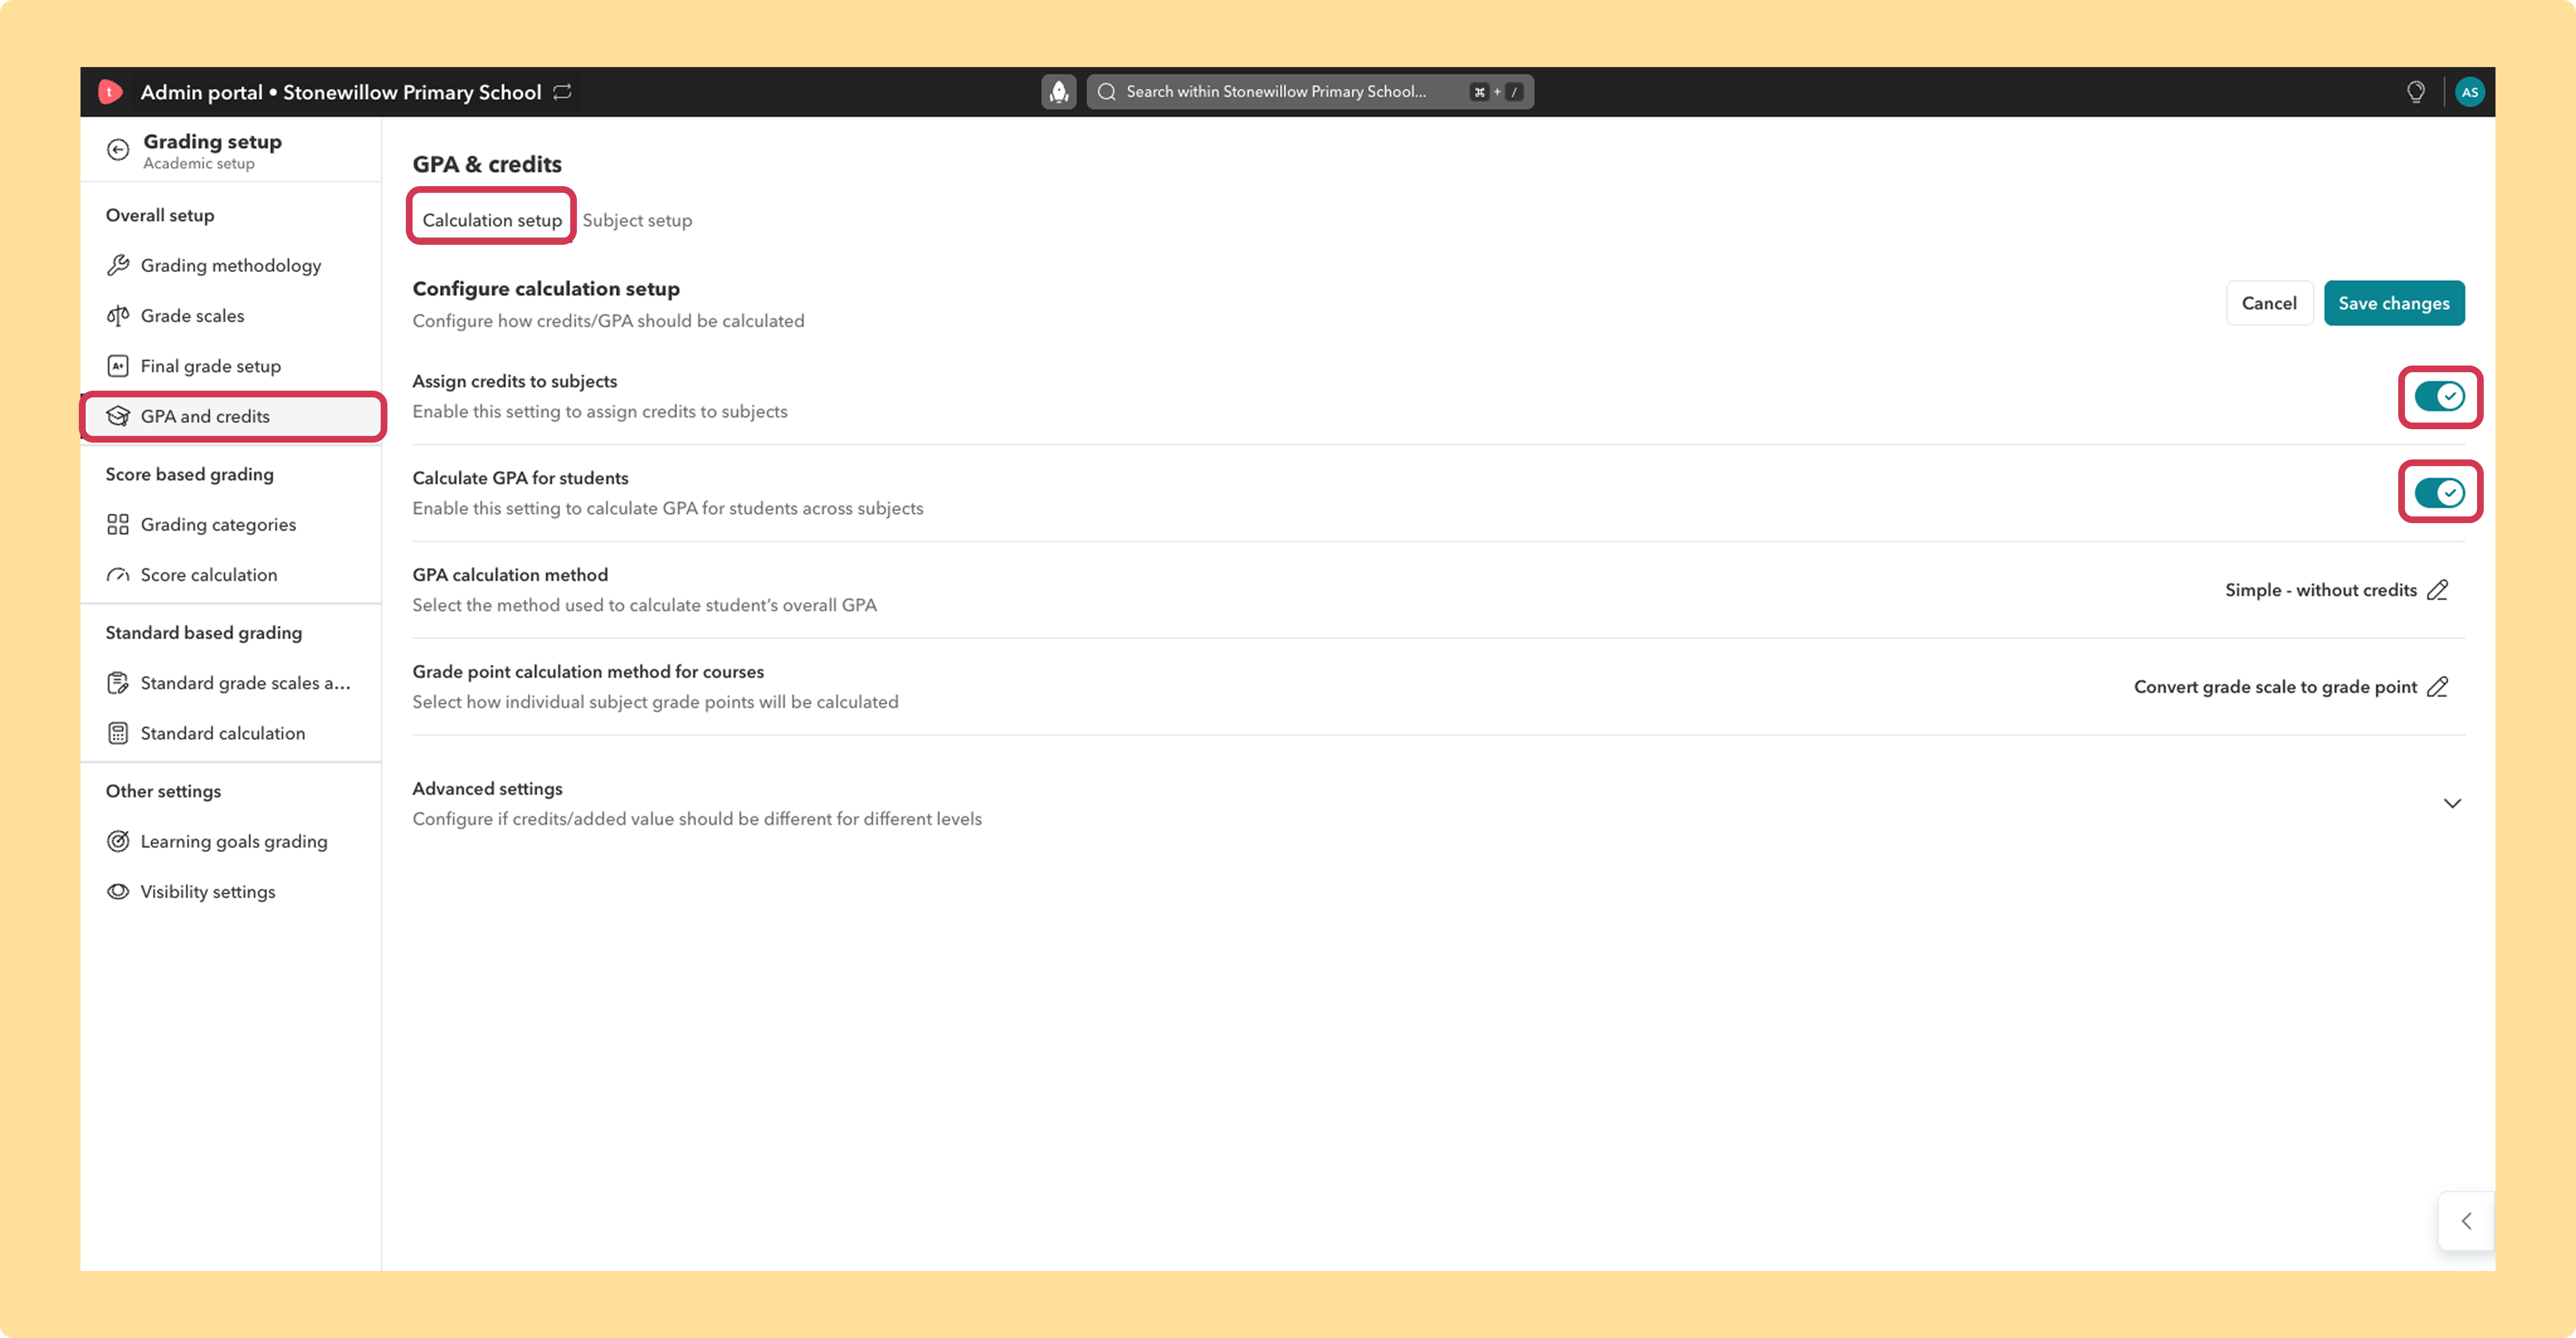This screenshot has width=2576, height=1338.
Task: Click the Visibility settings eye icon
Action: [x=118, y=891]
